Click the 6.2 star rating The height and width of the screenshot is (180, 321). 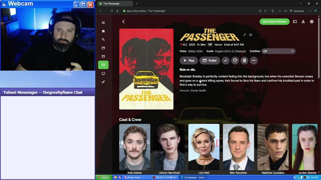(x=183, y=45)
